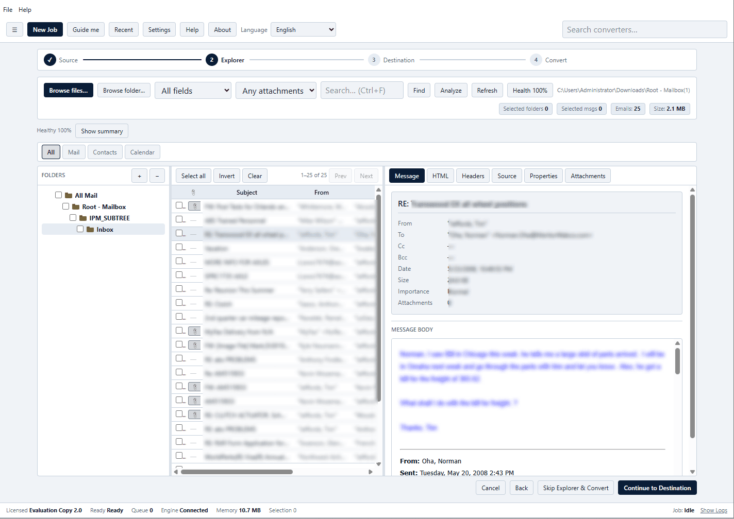Image resolution: width=734 pixels, height=519 pixels.
Task: Tick the Root - Mailbox checkbox
Action: click(66, 206)
